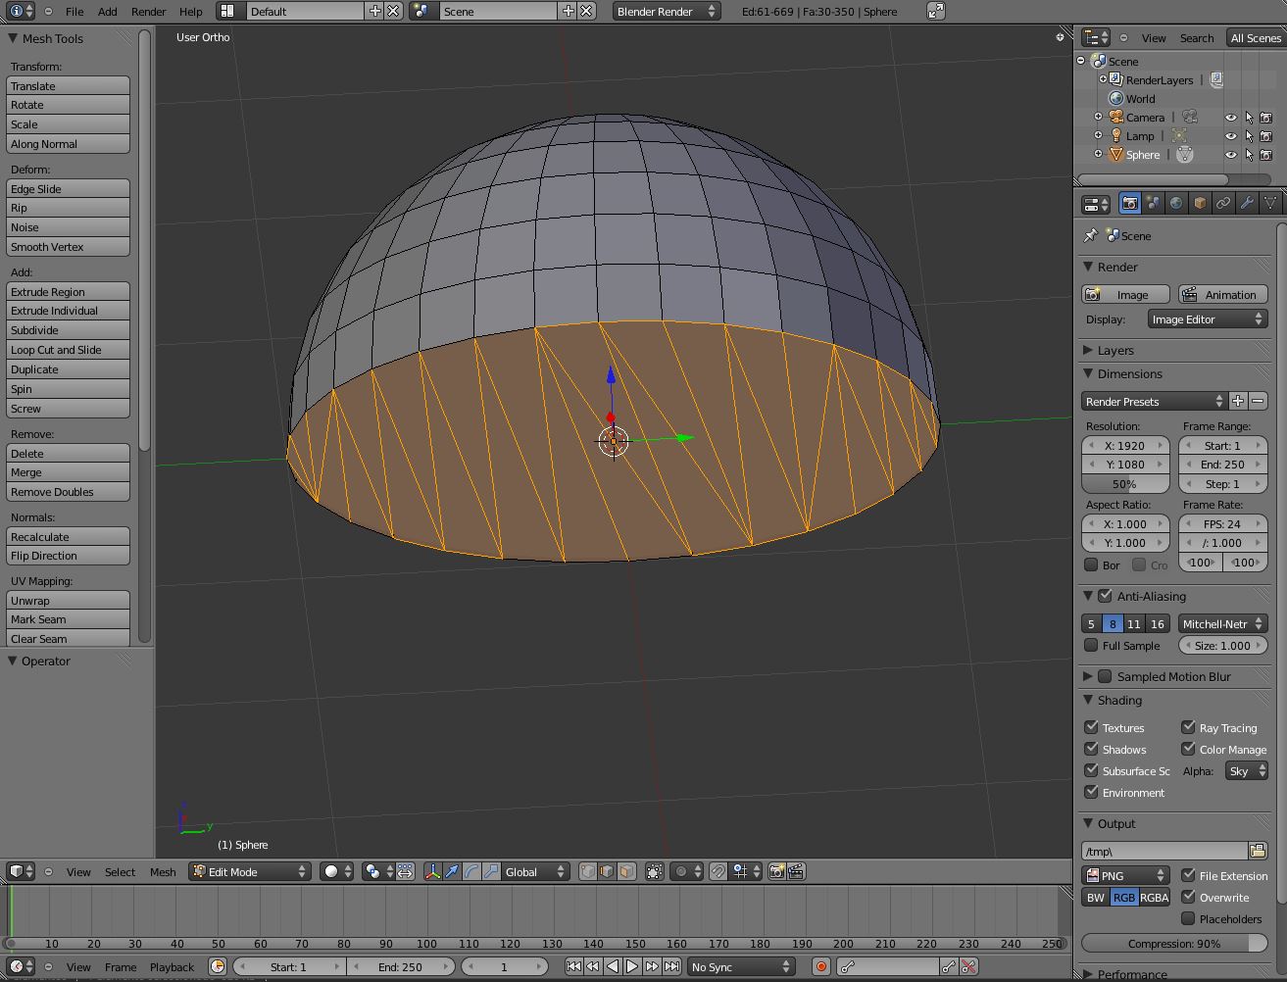Click the Render Animation button
This screenshot has height=982, width=1287.
[x=1222, y=294]
